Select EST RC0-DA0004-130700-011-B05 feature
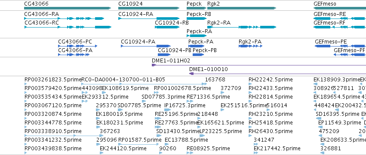 144,84
